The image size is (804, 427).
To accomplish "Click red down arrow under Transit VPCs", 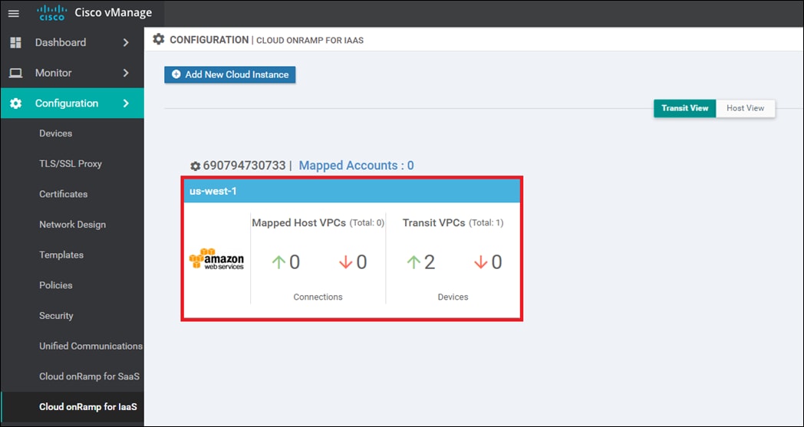I will click(480, 262).
